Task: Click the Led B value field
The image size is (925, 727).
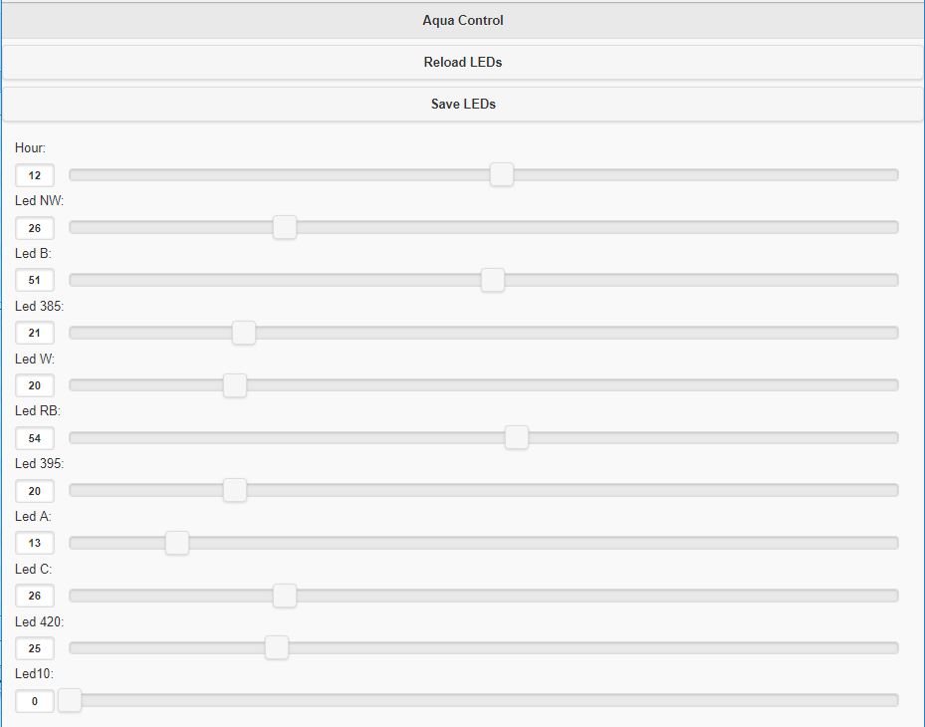Action: [x=35, y=280]
